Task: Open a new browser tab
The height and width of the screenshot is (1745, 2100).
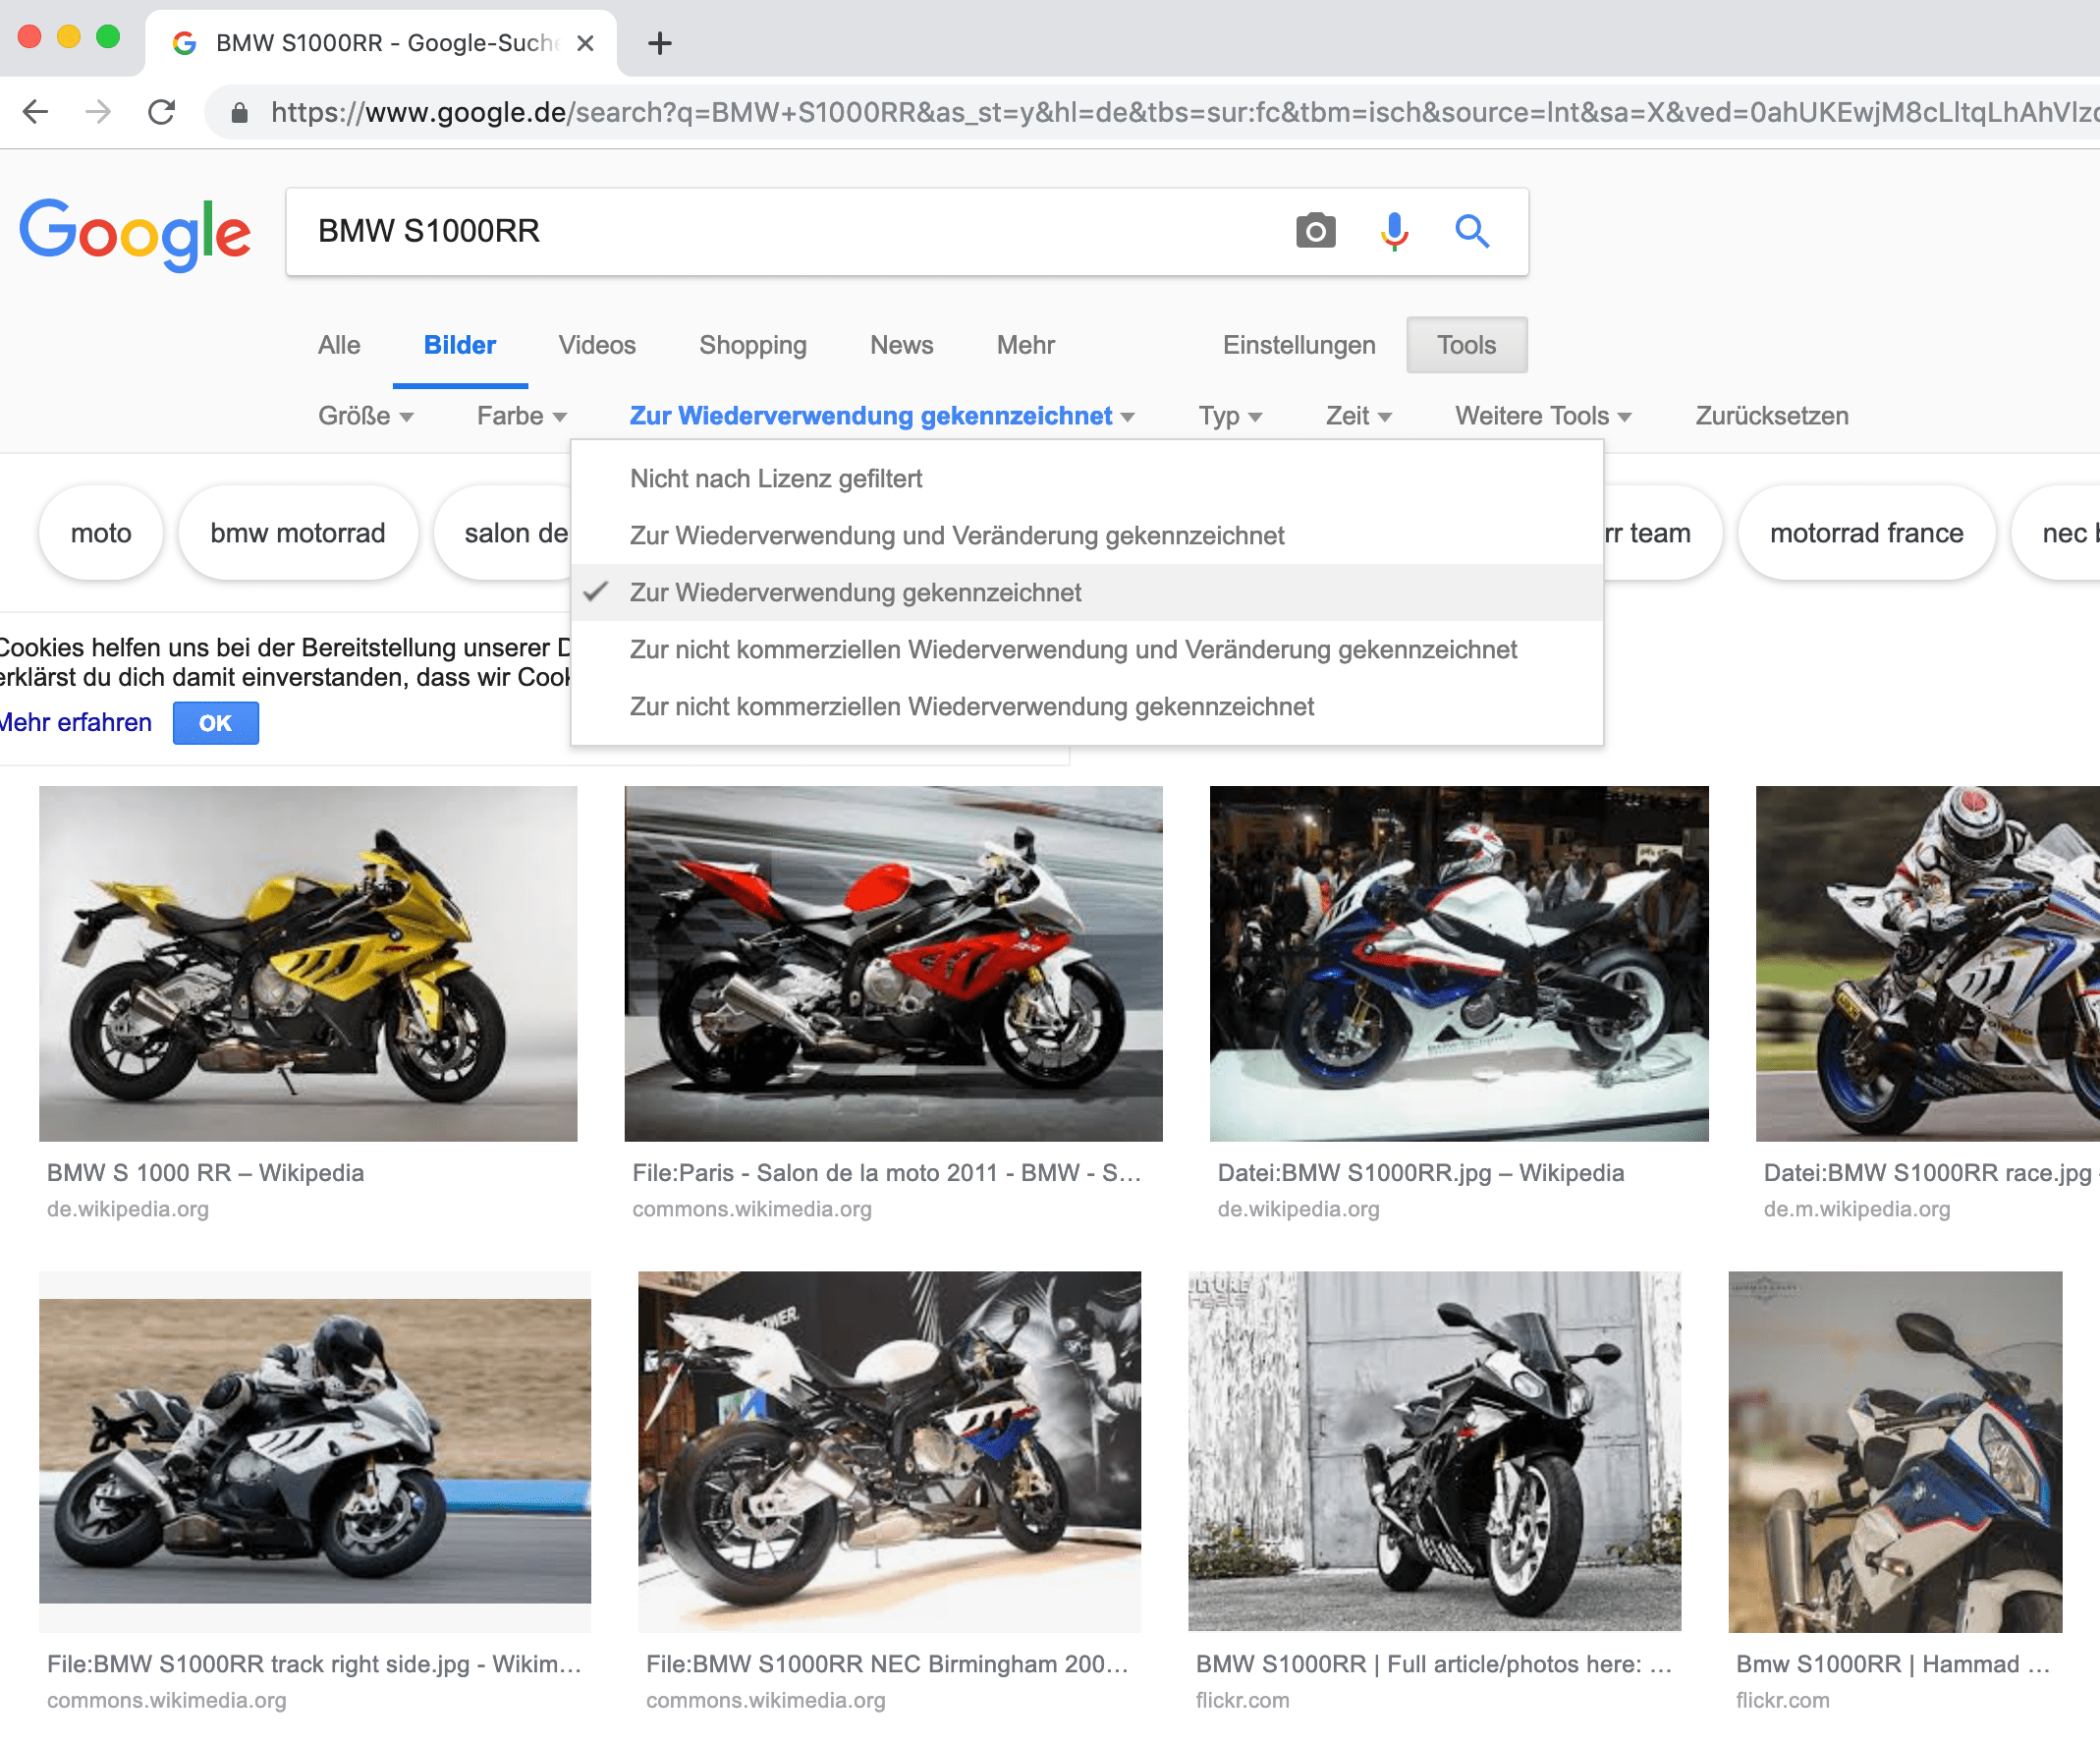Action: (x=659, y=43)
